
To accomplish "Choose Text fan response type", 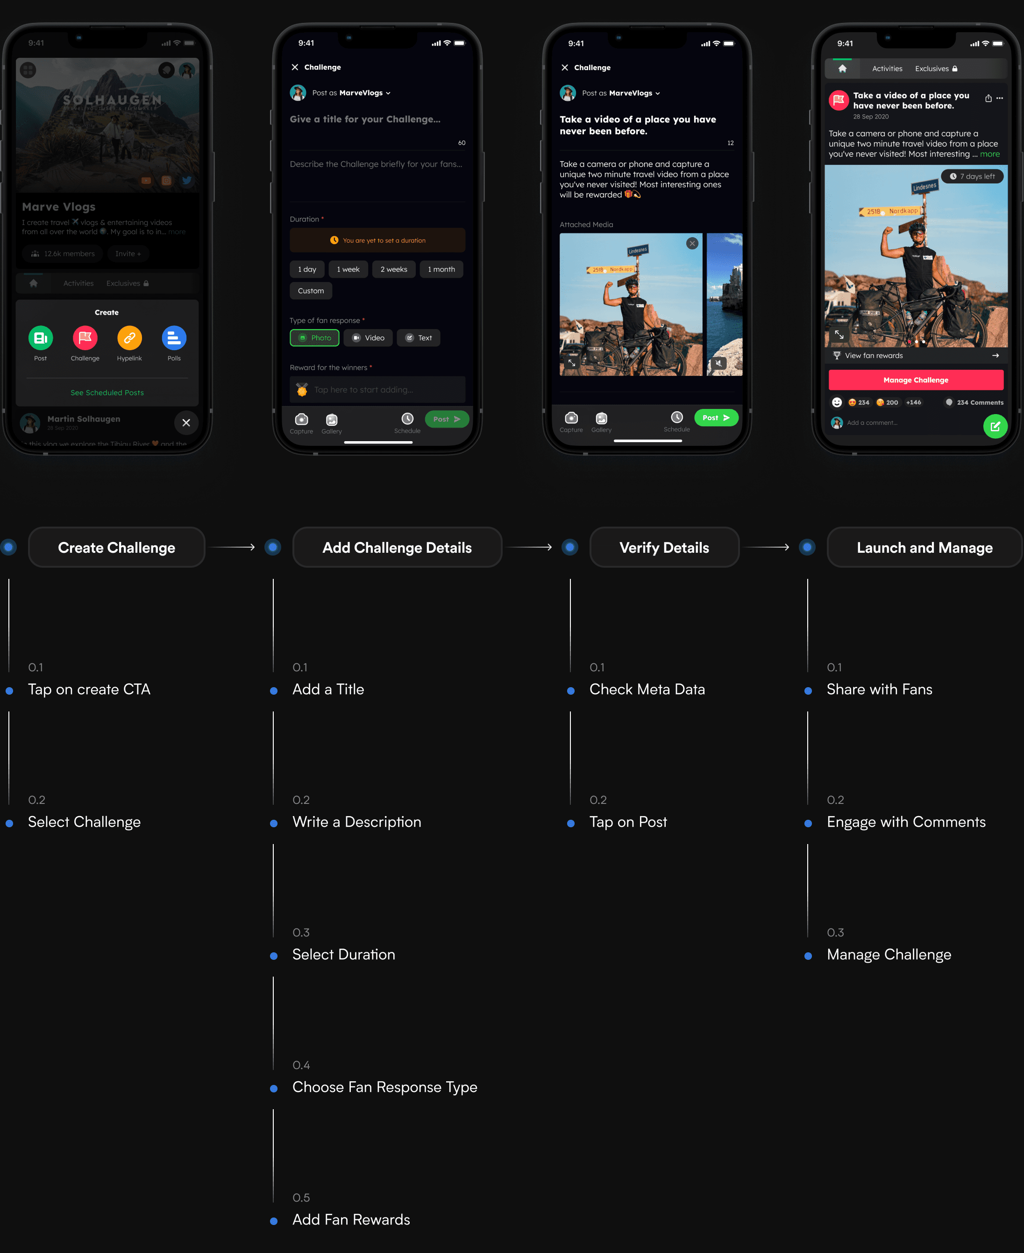I will click(418, 338).
